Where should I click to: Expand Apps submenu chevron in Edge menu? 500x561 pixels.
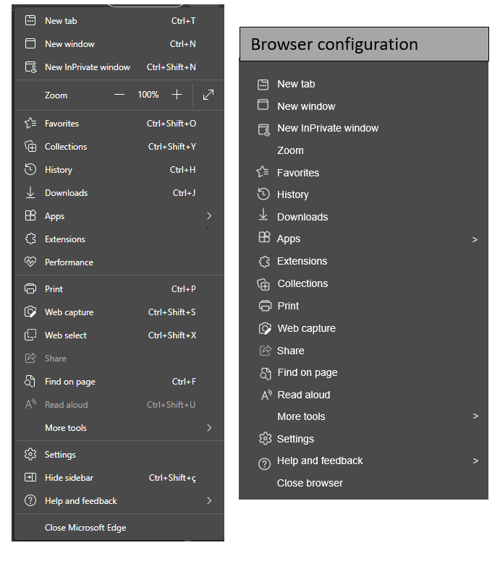coord(209,215)
